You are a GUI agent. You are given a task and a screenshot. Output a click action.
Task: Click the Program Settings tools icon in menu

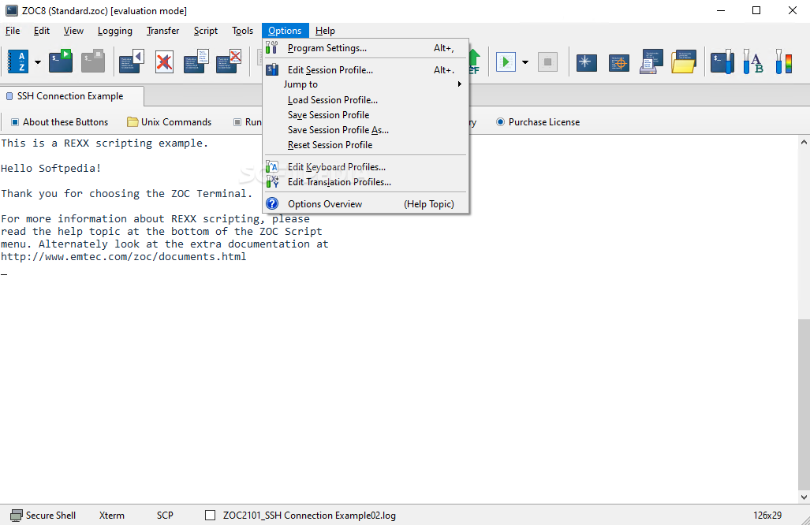pyautogui.click(x=272, y=48)
